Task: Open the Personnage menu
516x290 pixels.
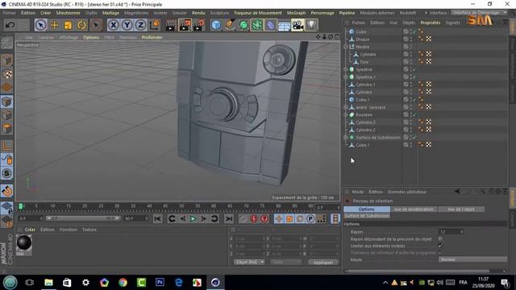Action: [322, 13]
